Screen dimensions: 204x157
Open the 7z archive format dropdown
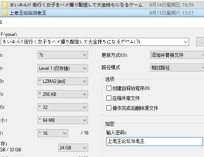[63, 55]
